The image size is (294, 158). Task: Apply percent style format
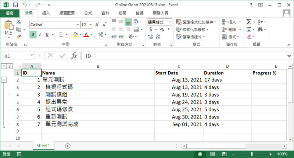[162, 30]
